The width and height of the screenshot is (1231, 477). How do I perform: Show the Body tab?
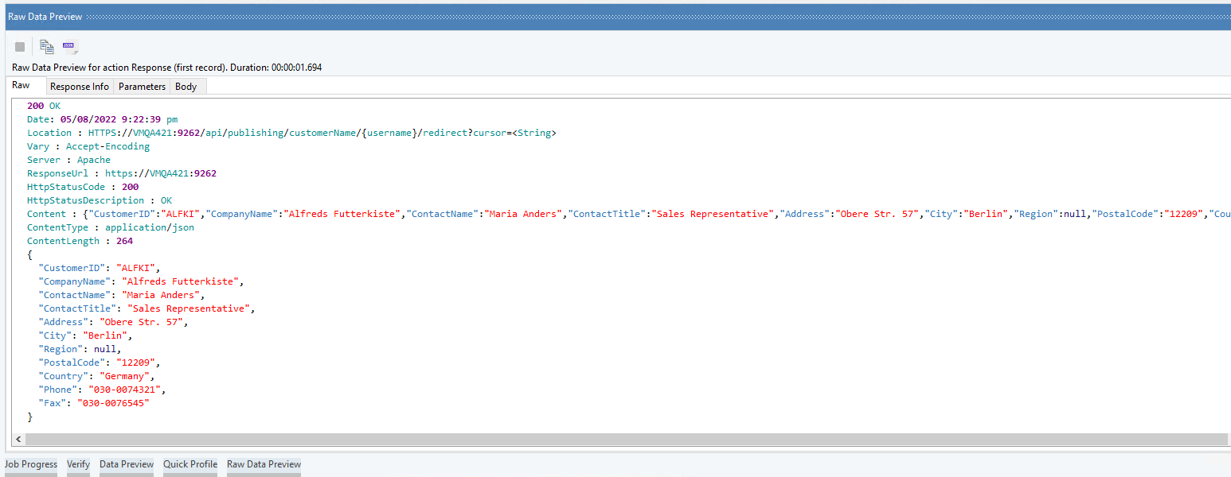point(186,87)
